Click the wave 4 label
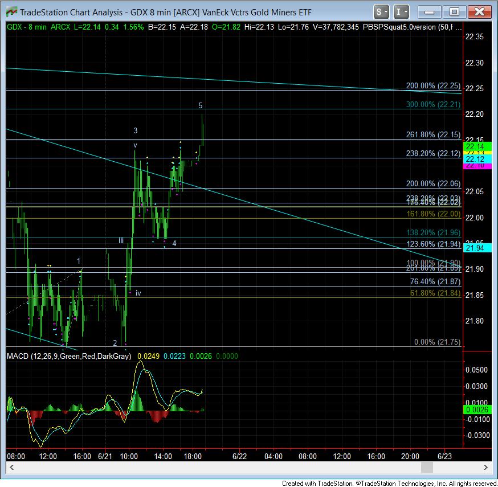Viewport: 498px width, 487px height. pos(174,244)
